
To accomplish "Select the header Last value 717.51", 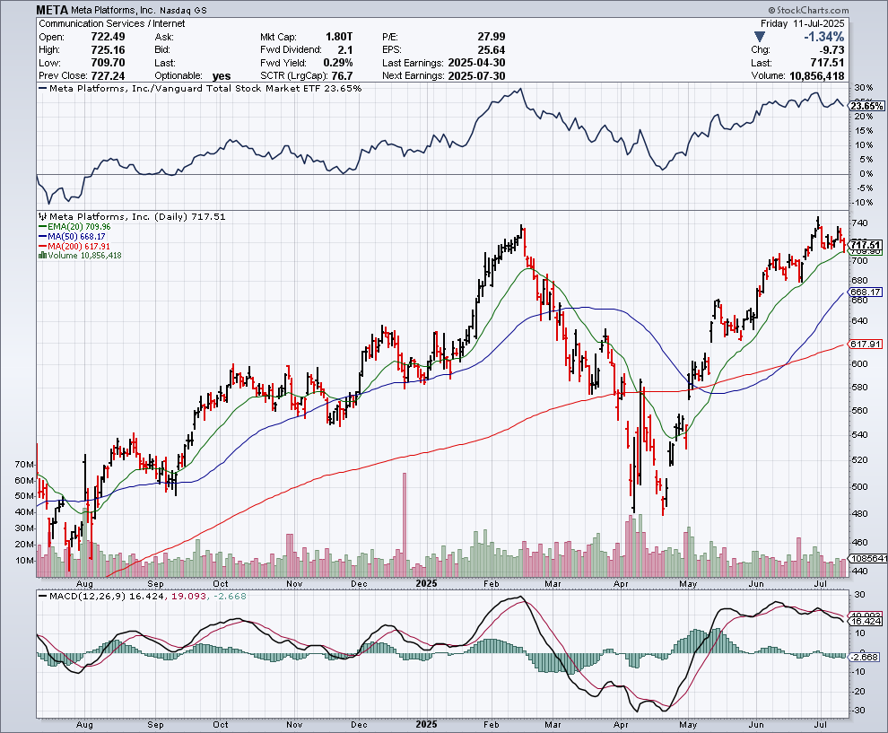I will click(x=827, y=62).
